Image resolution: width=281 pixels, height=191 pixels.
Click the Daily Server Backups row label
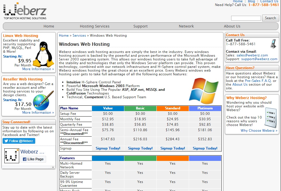pos(70,174)
